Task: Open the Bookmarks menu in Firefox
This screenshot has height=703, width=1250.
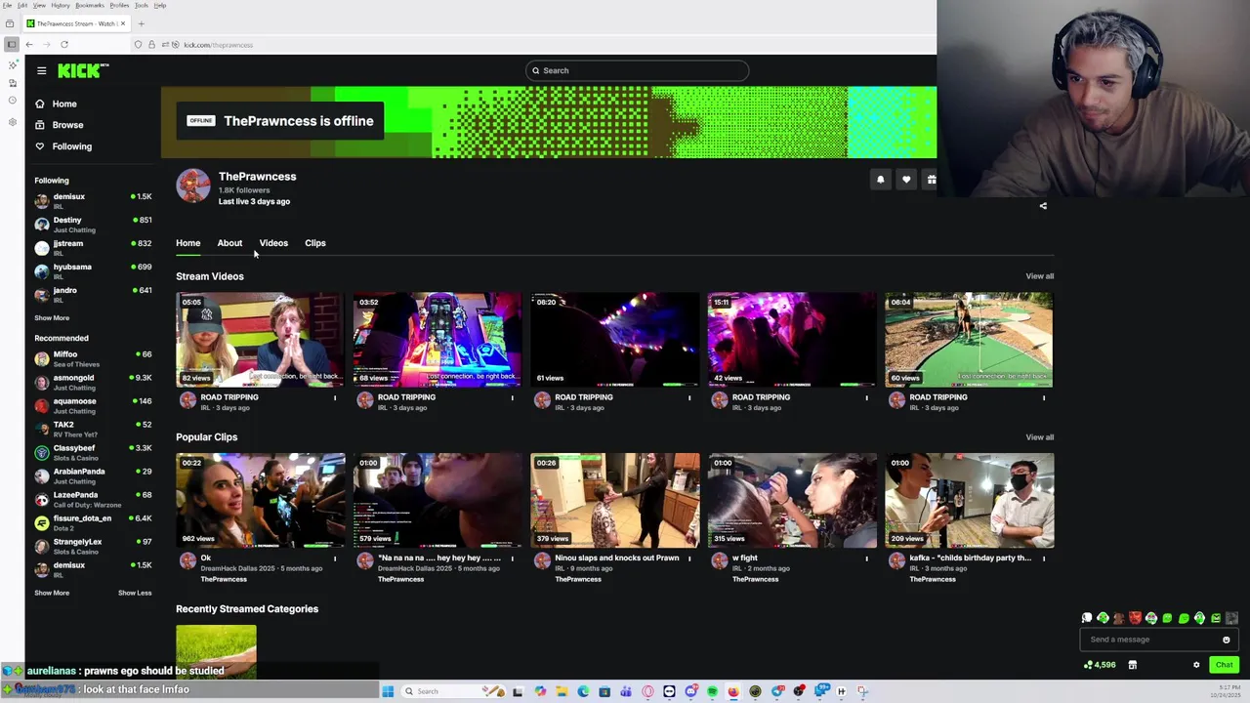Action: coord(89,5)
